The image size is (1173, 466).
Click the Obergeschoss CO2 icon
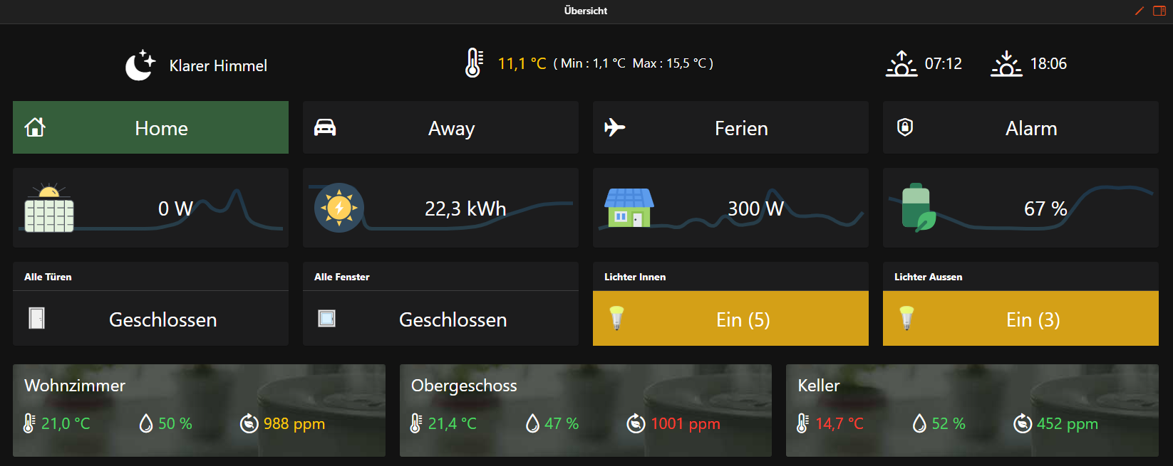click(x=636, y=423)
